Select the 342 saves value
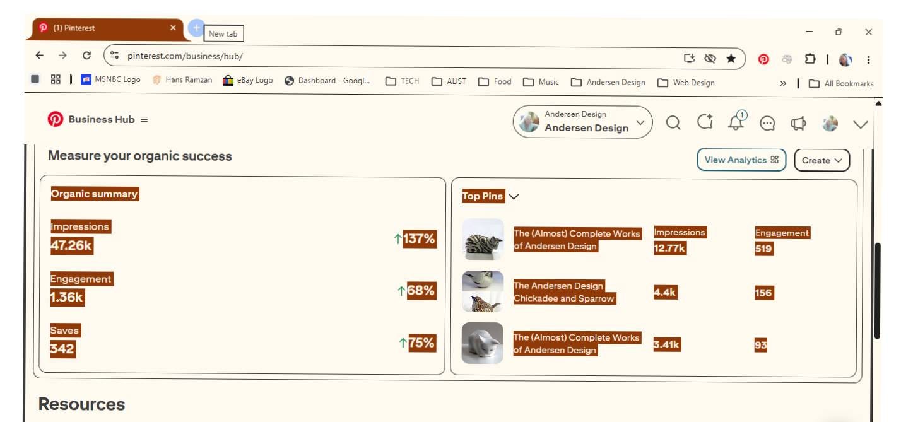The width and height of the screenshot is (901, 422). pyautogui.click(x=62, y=349)
